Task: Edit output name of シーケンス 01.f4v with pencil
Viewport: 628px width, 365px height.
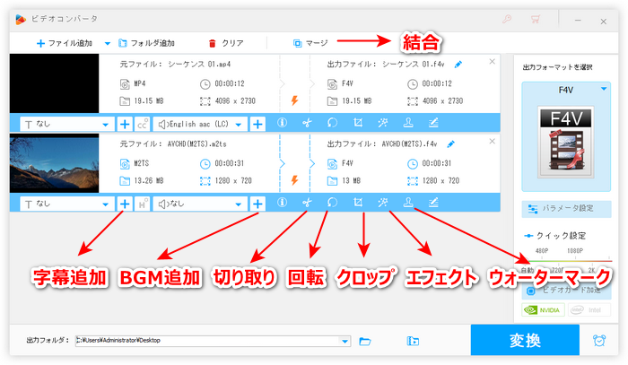Action: 459,65
